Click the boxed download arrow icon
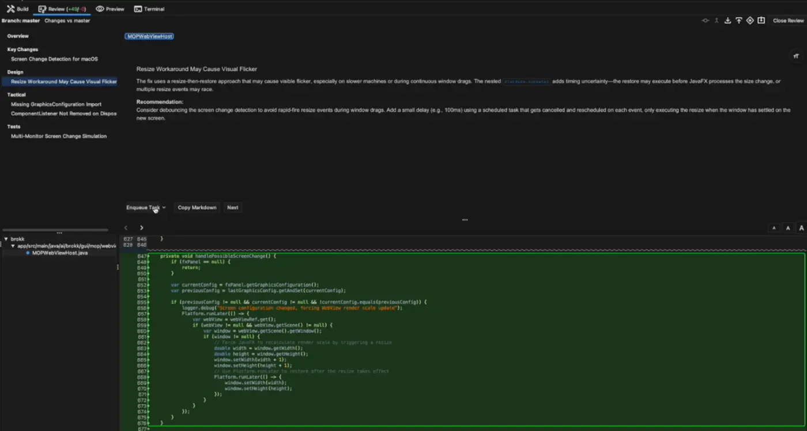Screen dimensions: 807x431 [761, 21]
